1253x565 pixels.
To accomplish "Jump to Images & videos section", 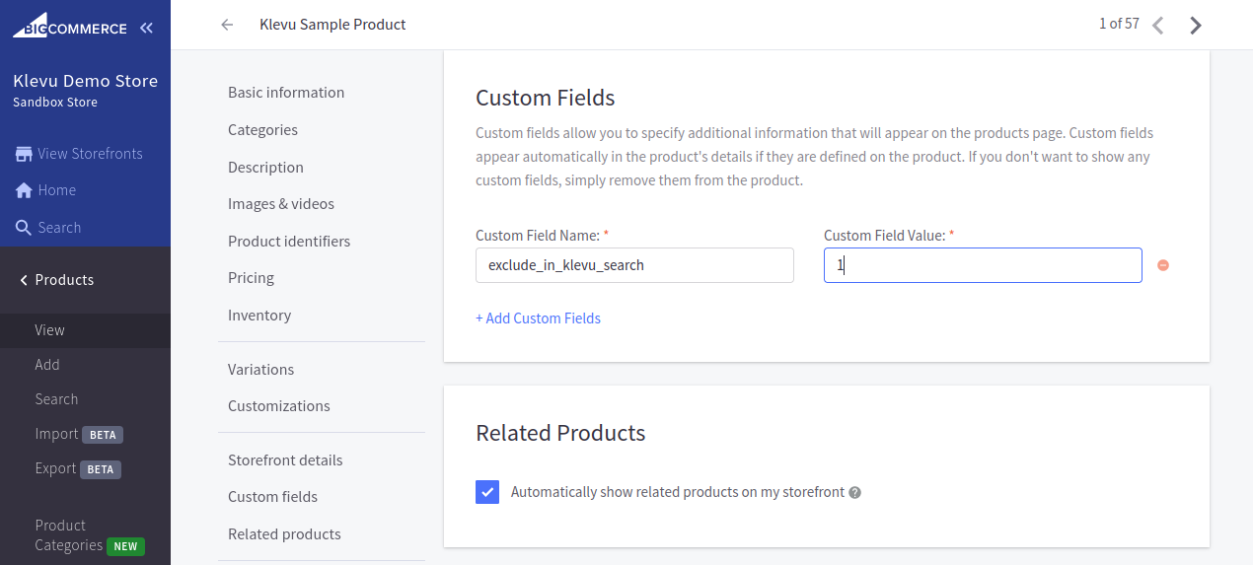I will click(281, 204).
